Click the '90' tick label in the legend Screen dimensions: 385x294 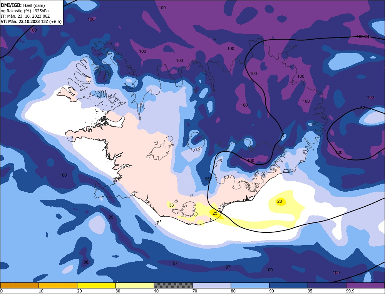(271, 291)
